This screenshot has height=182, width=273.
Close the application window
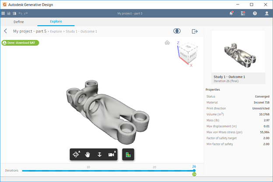(x=266, y=4)
